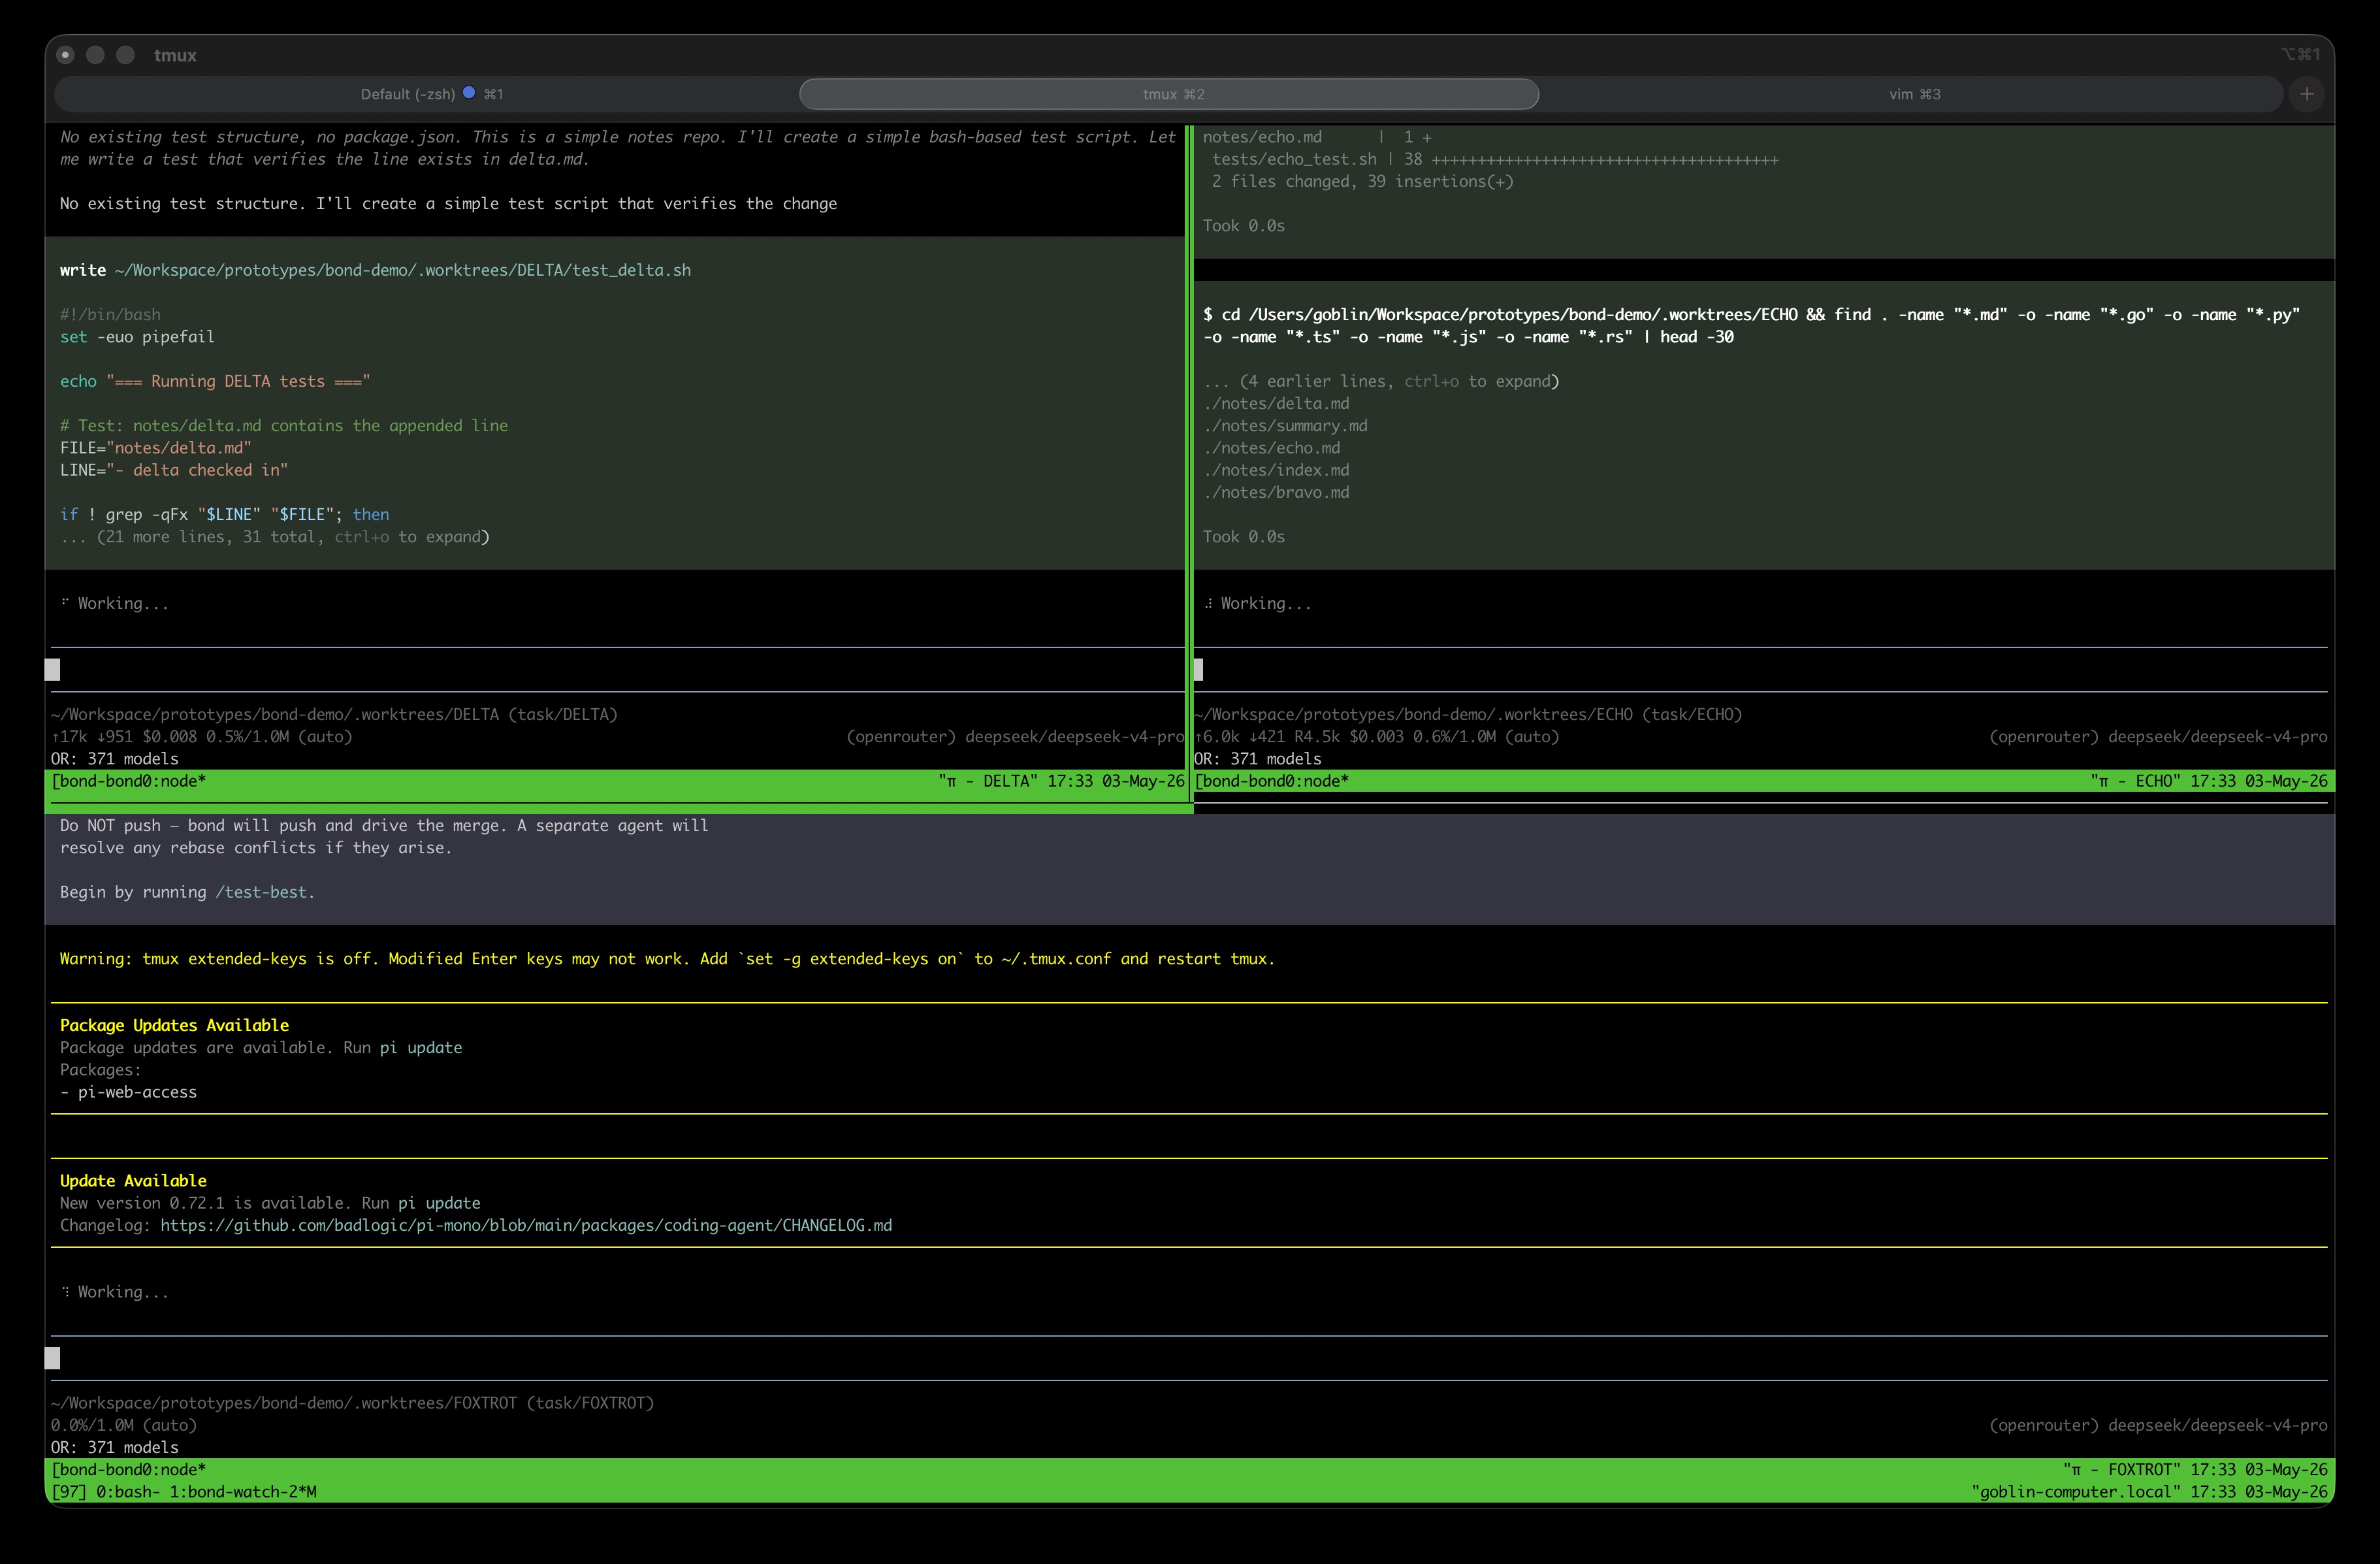Click the LINE="- delta checked in" script line
2380x1564 pixels.
[x=174, y=470]
